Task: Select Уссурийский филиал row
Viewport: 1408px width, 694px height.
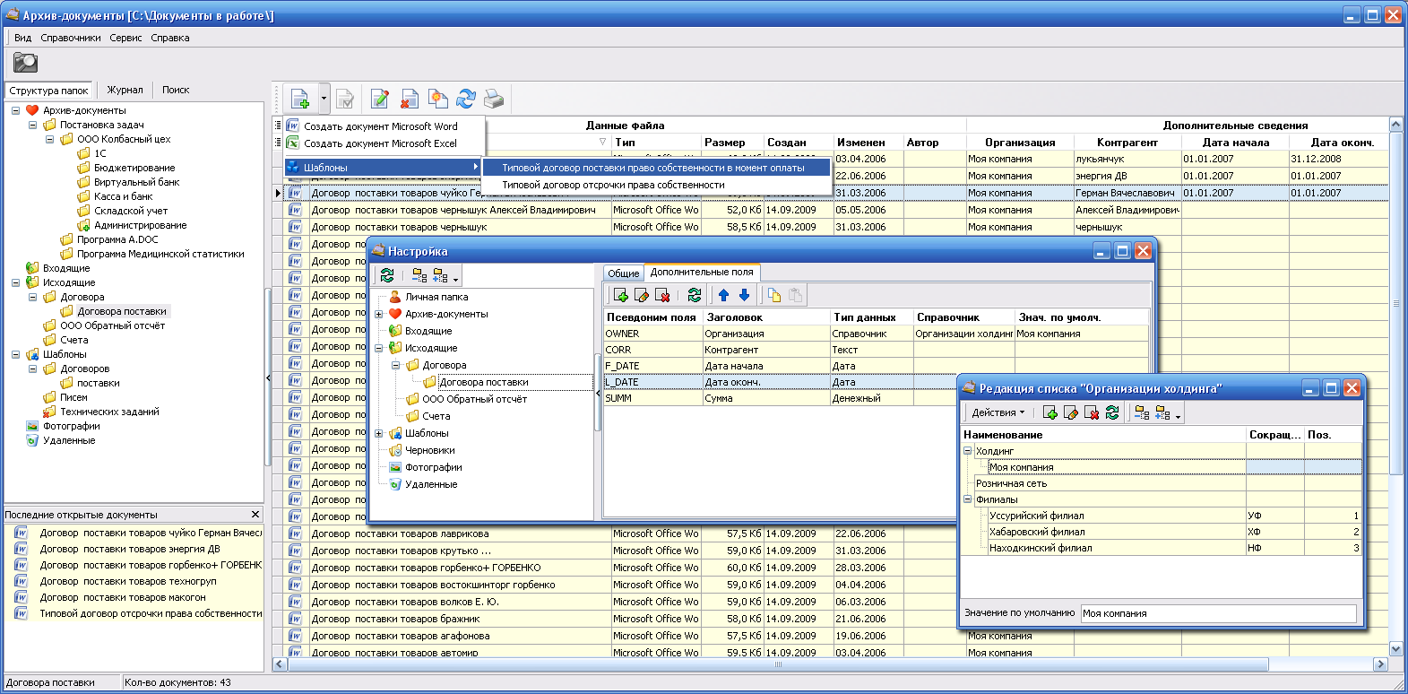Action: [1161, 516]
